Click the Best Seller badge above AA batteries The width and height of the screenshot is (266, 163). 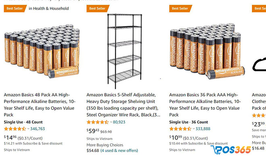click(15, 8)
